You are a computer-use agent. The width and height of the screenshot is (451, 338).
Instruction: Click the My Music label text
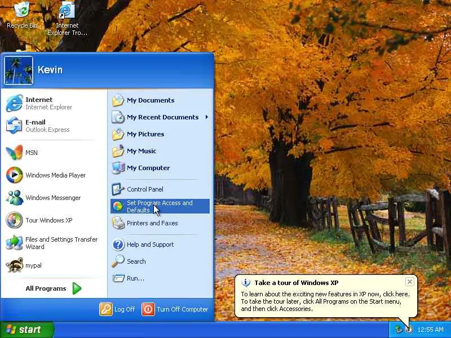pyautogui.click(x=142, y=151)
